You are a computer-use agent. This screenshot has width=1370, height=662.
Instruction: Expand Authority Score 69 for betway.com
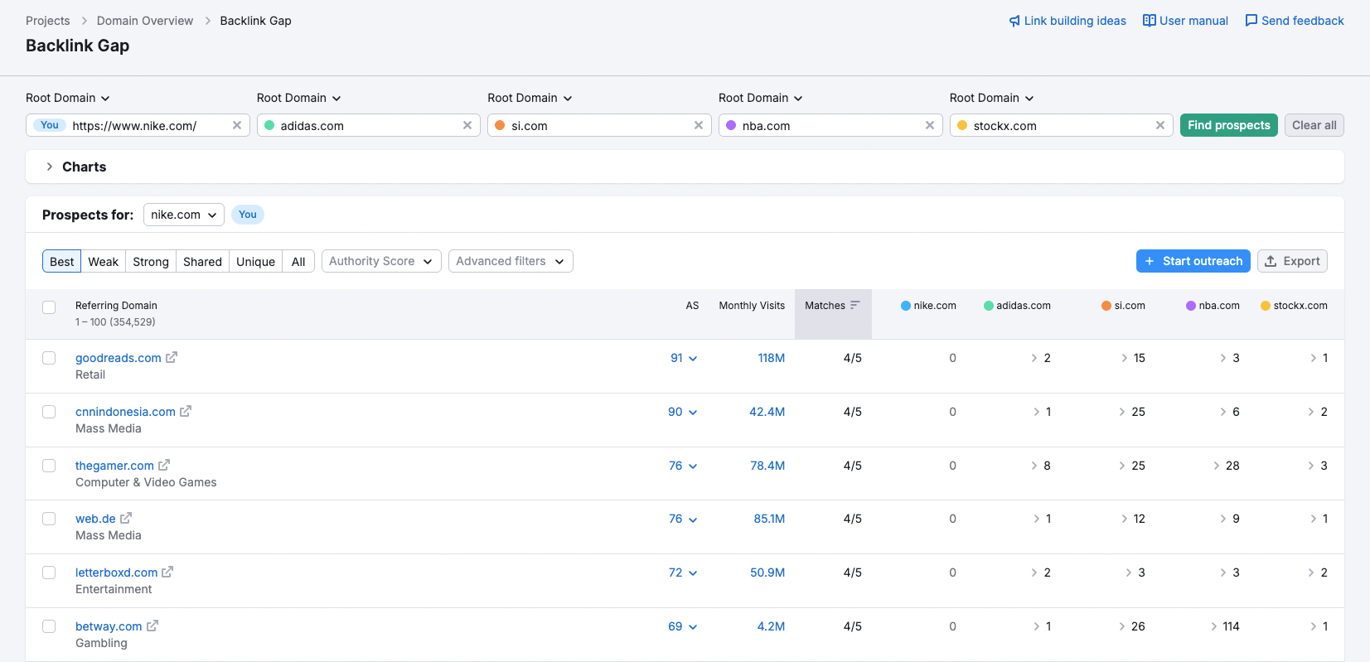683,626
